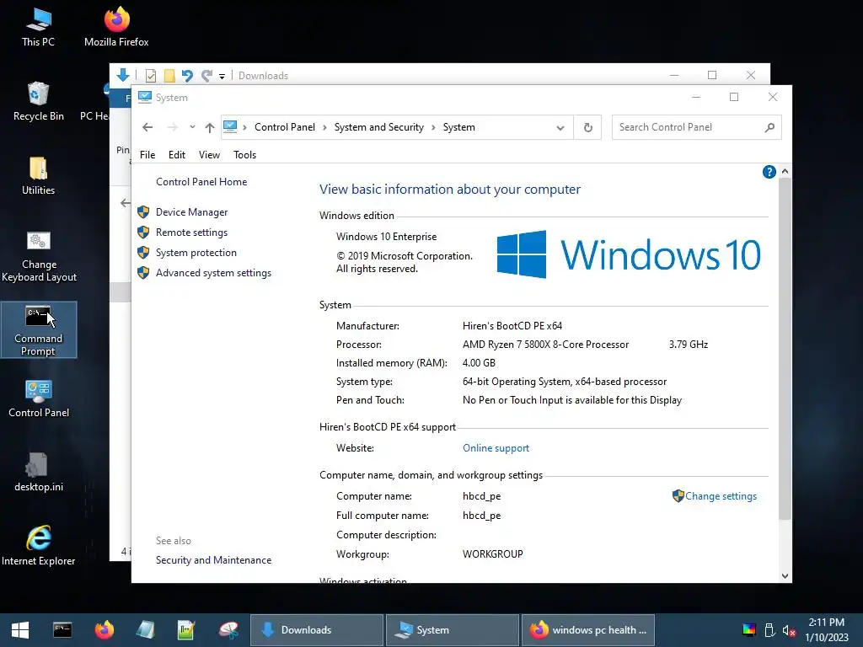The width and height of the screenshot is (863, 647).
Task: Open the snipping scissors taskbar icon
Action: [x=228, y=630]
